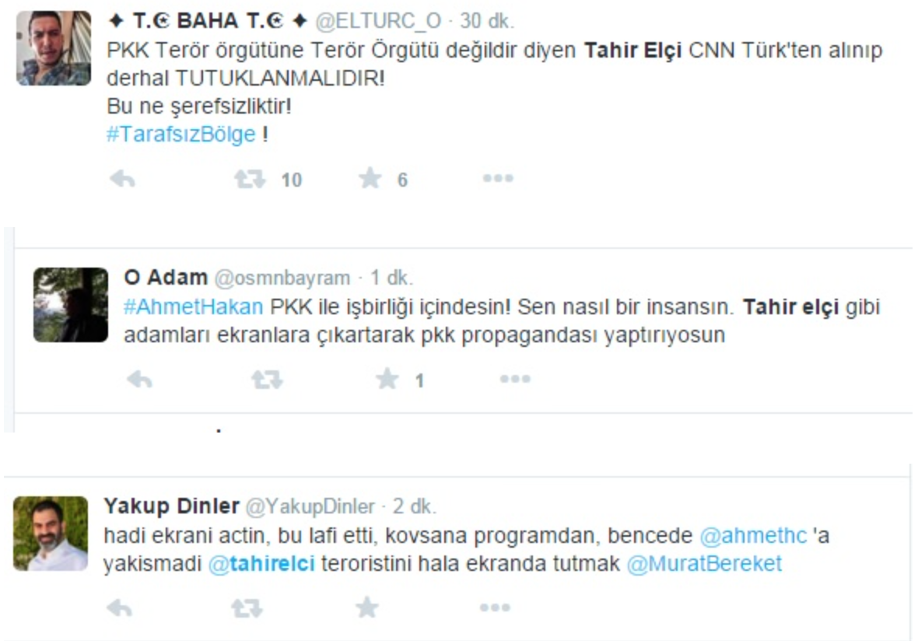Image resolution: width=918 pixels, height=641 pixels.
Task: Favorite the Yakup Dinler tweet
Action: pos(367,608)
